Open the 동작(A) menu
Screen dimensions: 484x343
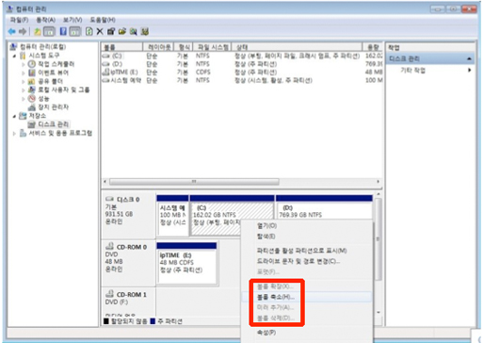click(46, 20)
